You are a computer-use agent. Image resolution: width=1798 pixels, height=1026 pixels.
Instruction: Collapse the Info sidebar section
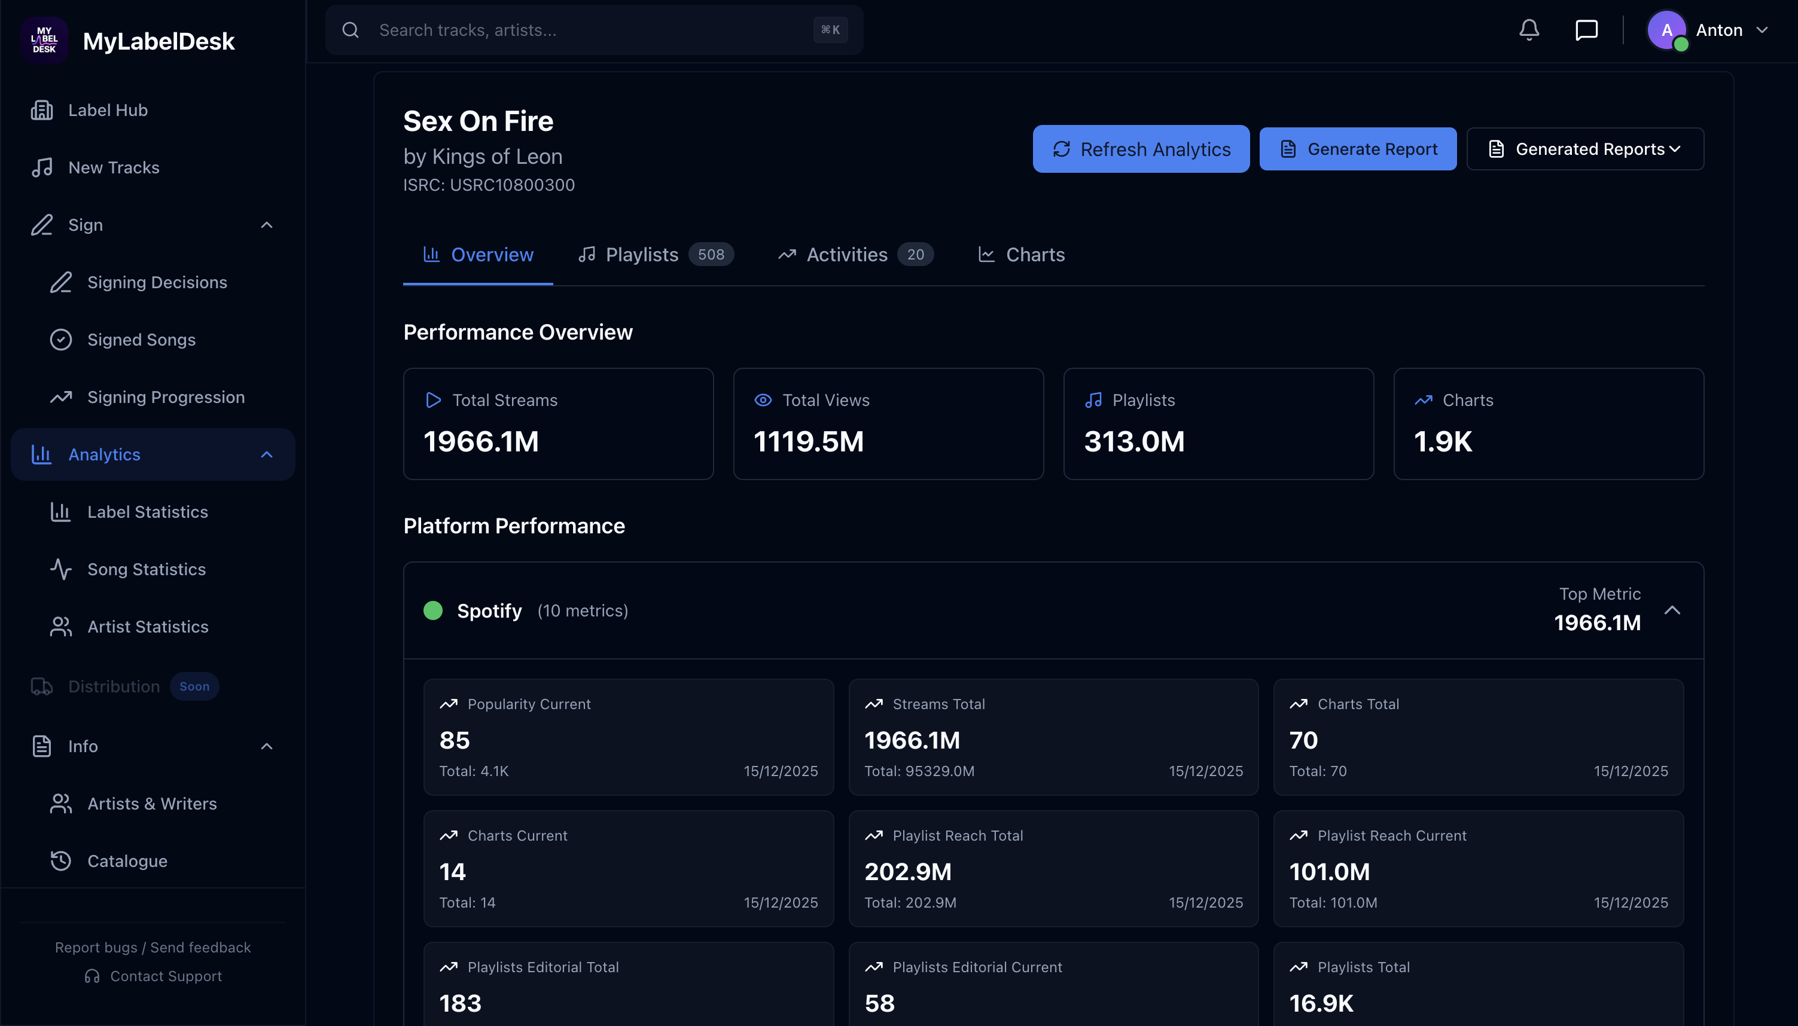click(x=266, y=746)
